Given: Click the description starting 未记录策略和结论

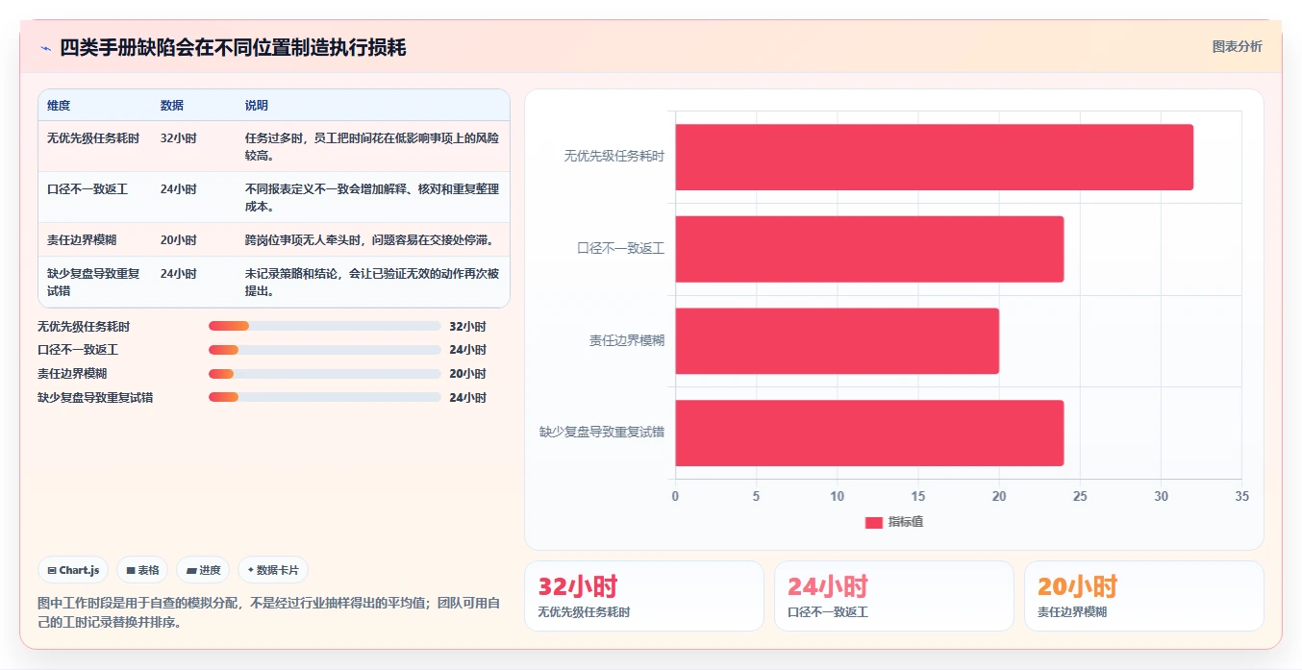Looking at the screenshot, I should coord(372,282).
